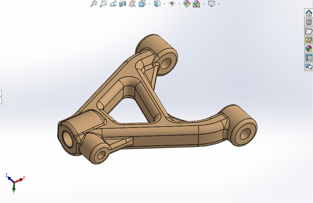The height and width of the screenshot is (203, 313).
Task: Open the Display Style dropdown arrow
Action: [164, 4]
